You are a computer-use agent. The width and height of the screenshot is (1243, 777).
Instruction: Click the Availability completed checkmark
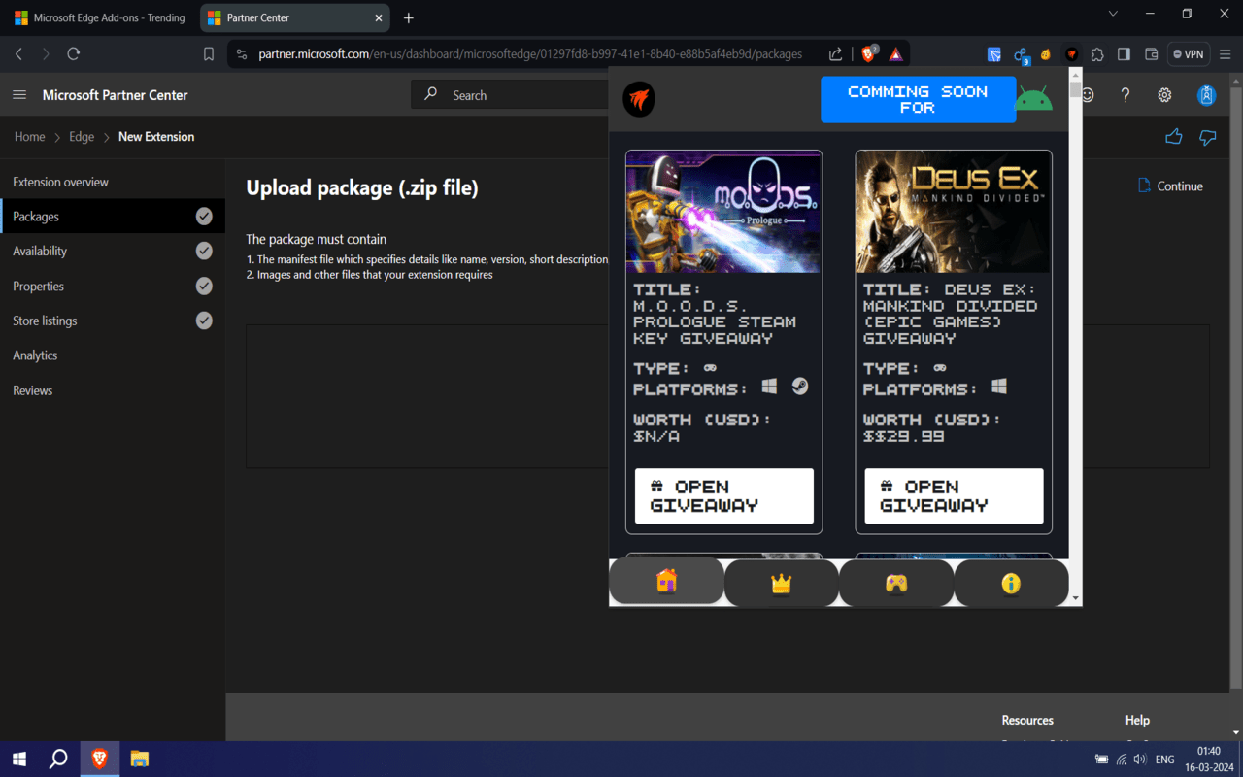[x=204, y=251]
